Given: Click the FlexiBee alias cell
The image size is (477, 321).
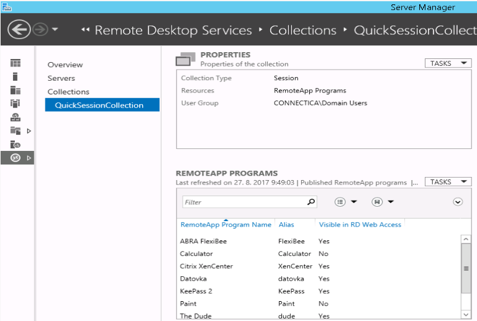Looking at the screenshot, I should click(x=291, y=242).
